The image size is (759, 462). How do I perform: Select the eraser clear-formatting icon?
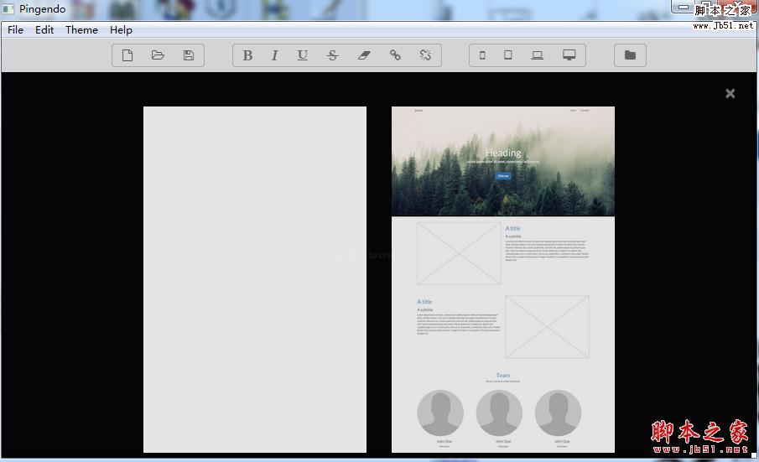click(363, 55)
